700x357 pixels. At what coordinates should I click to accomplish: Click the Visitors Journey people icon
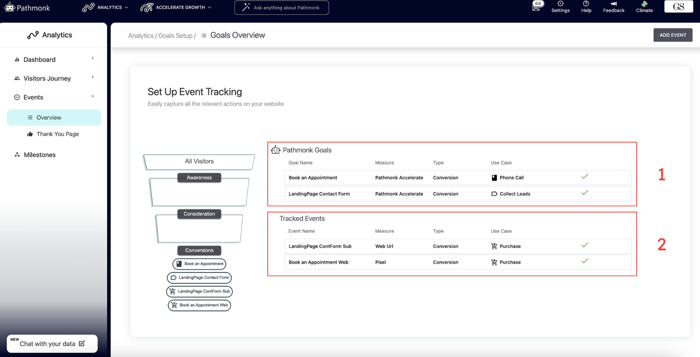pyautogui.click(x=17, y=78)
